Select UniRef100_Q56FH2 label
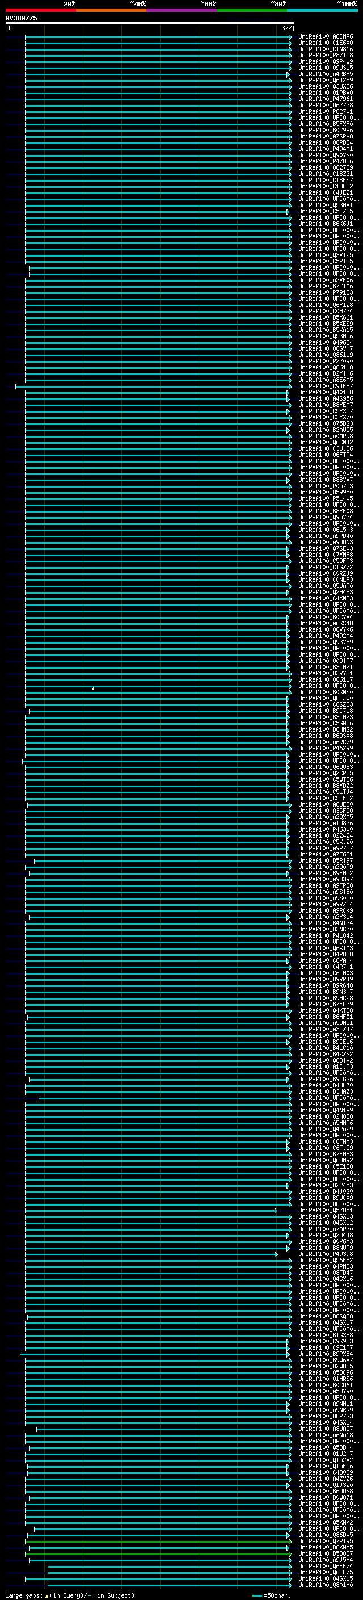Viewport: 363px width, 1600px height. (x=325, y=1260)
